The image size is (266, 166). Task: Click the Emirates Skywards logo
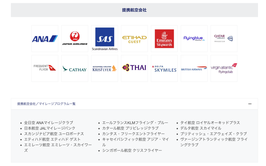pyautogui.click(x=164, y=39)
